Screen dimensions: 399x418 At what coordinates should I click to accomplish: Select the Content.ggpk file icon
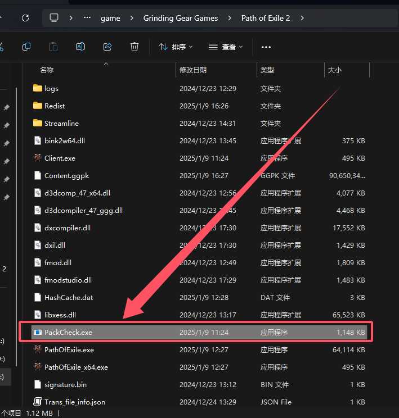point(38,175)
